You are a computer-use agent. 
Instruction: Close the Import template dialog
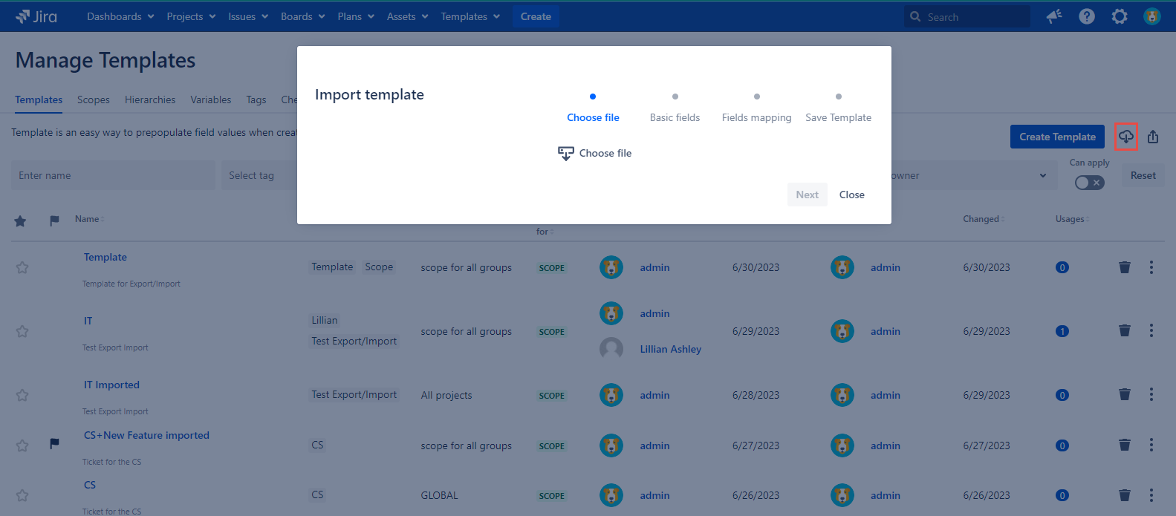(x=851, y=195)
